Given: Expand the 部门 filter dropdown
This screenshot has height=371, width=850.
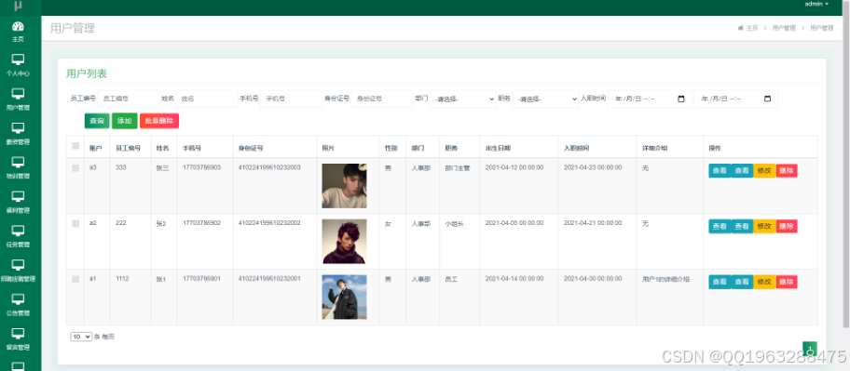Looking at the screenshot, I should click(462, 99).
